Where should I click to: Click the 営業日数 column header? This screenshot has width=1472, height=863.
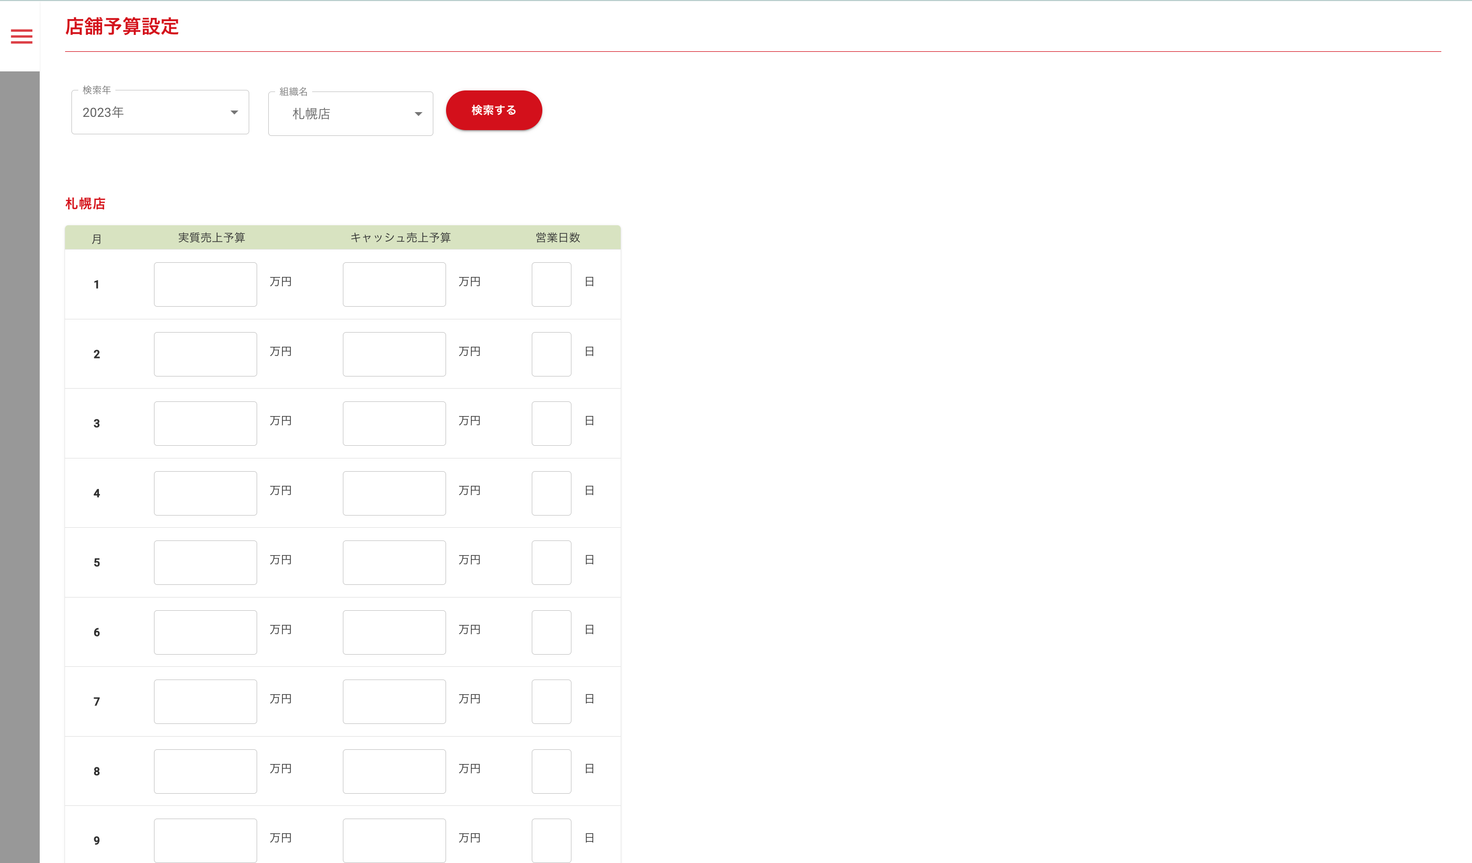557,237
